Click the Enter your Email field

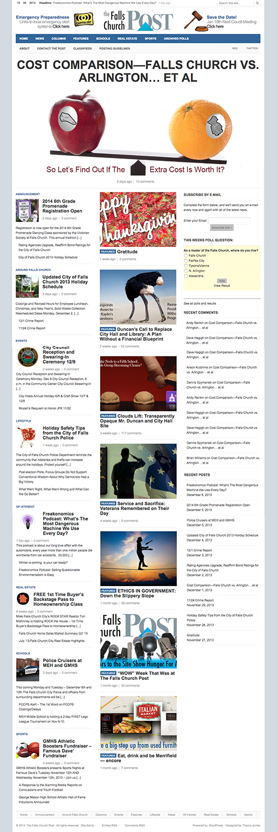pyautogui.click(x=230, y=221)
